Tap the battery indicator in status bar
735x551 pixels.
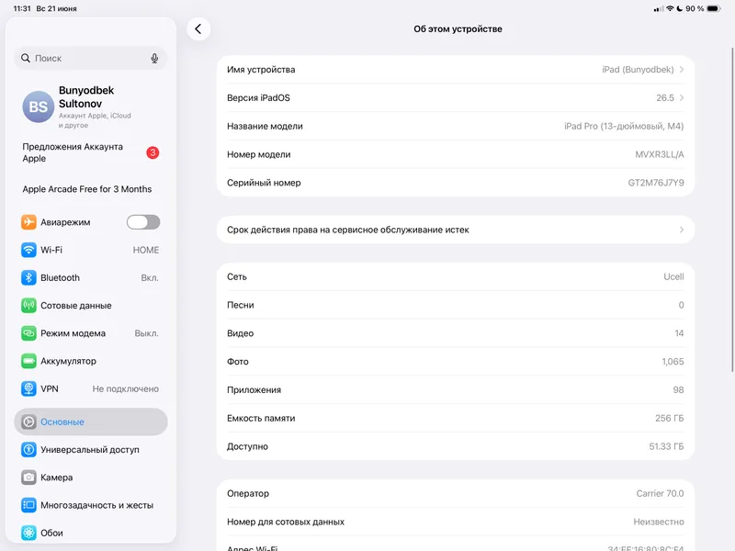click(x=714, y=8)
